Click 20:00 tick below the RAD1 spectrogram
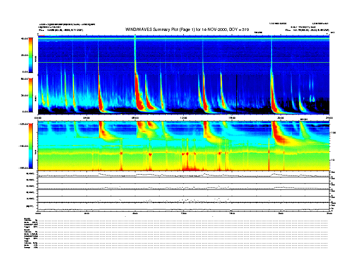The height and width of the screenshot is (274, 355). (x=281, y=118)
